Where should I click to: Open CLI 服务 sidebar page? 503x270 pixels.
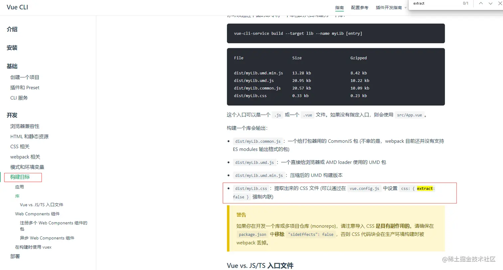[x=19, y=98]
